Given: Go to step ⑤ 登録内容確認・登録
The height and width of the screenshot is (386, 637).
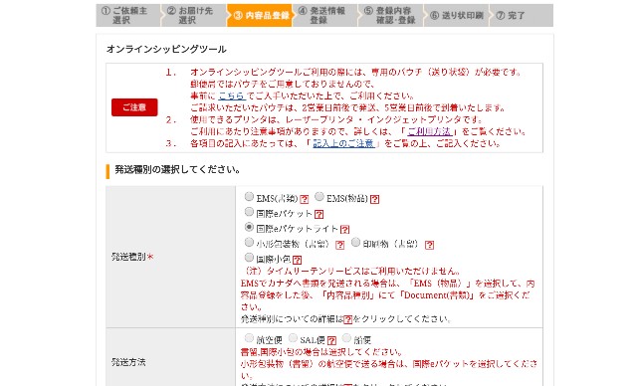Looking at the screenshot, I should point(391,16).
